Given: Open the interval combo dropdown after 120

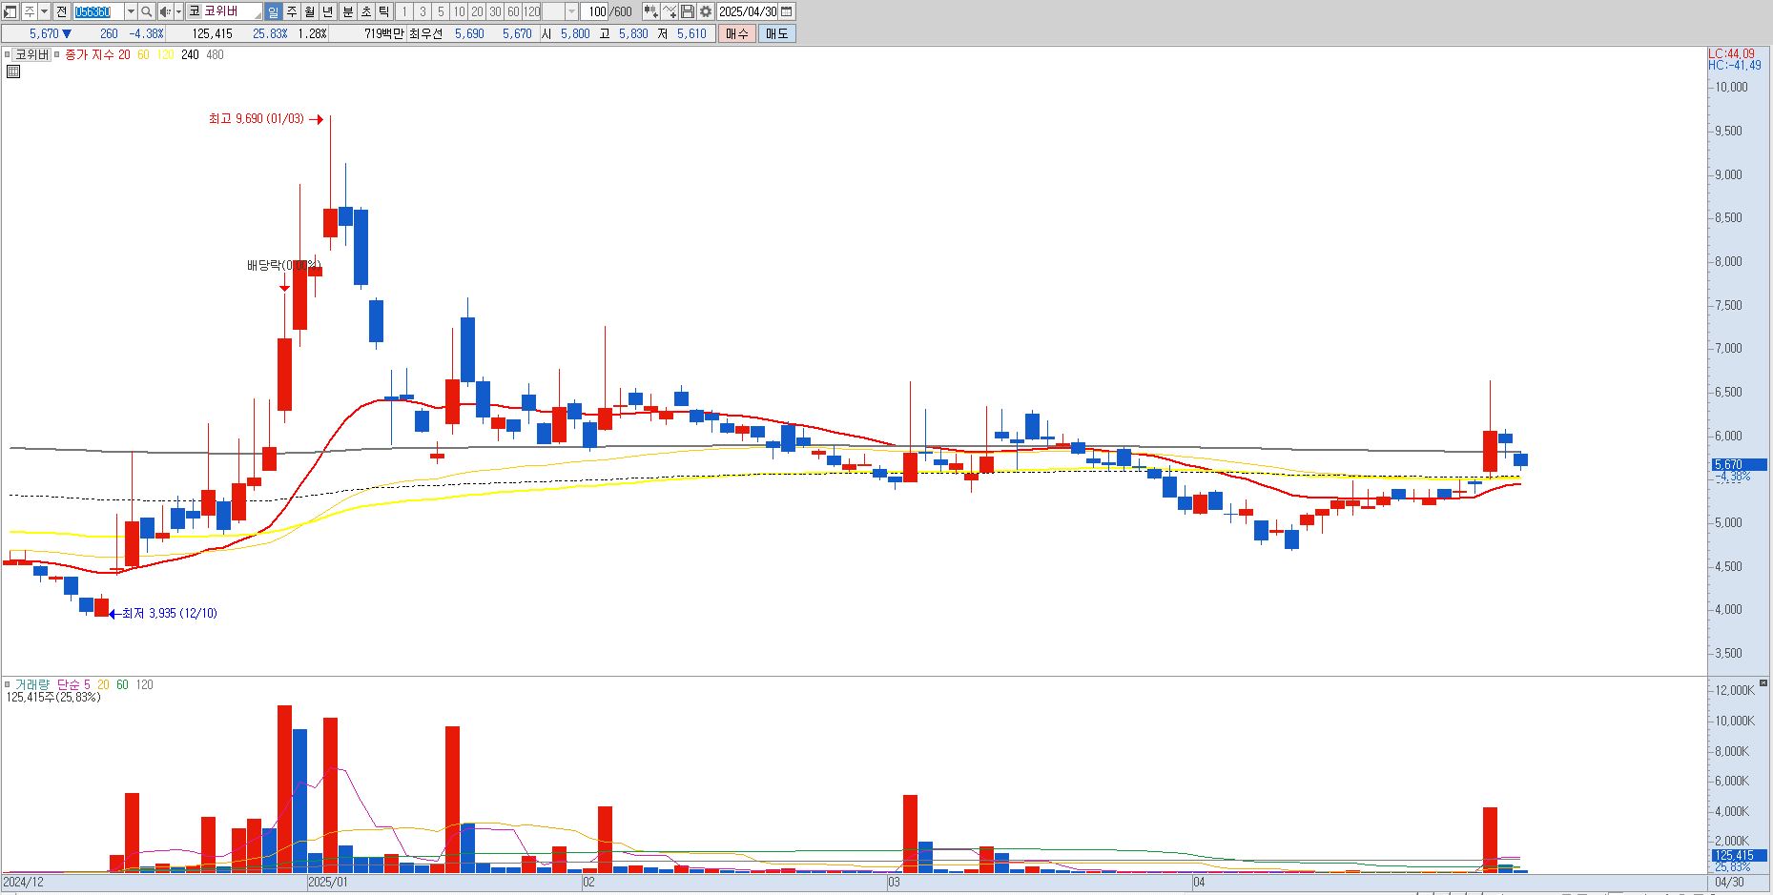Looking at the screenshot, I should tap(572, 11).
